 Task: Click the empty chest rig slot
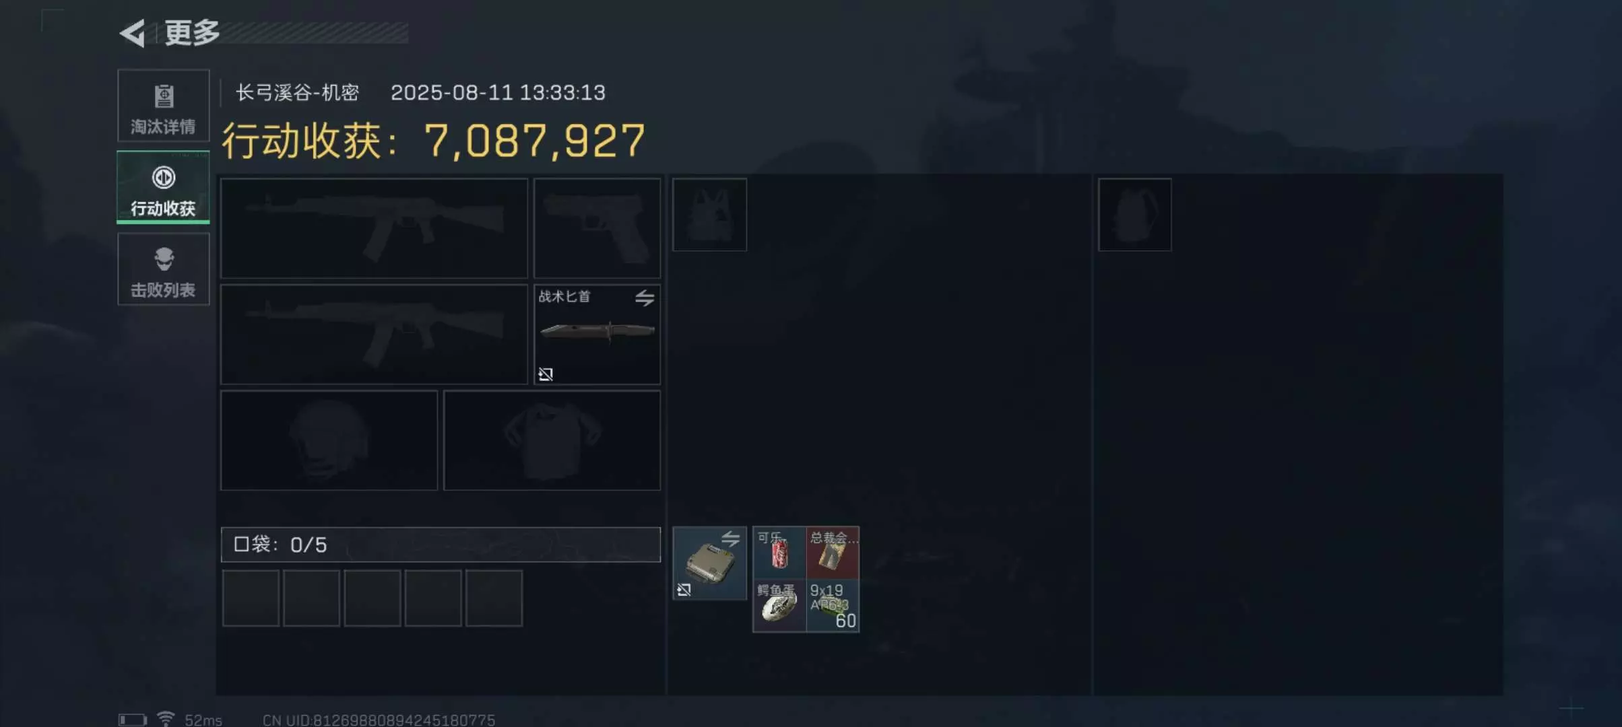coord(710,215)
